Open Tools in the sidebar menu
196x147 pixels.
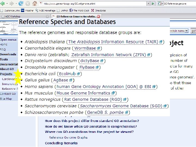coord(4,59)
